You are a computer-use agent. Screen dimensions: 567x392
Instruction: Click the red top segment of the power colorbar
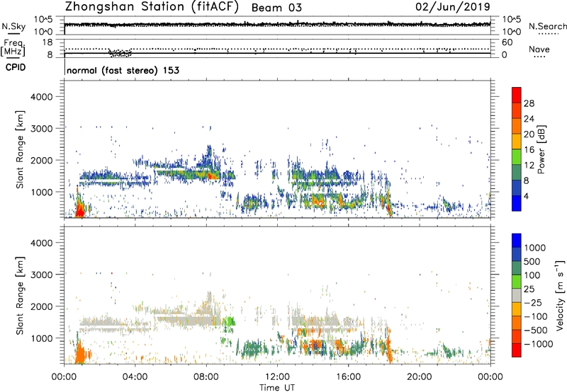pyautogui.click(x=517, y=95)
